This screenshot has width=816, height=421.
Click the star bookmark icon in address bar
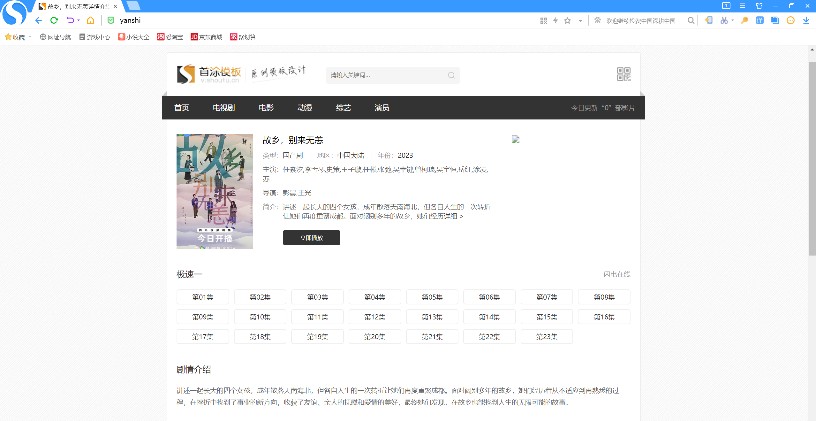click(567, 21)
